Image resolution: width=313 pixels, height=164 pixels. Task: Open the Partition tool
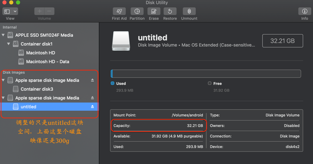(137, 11)
